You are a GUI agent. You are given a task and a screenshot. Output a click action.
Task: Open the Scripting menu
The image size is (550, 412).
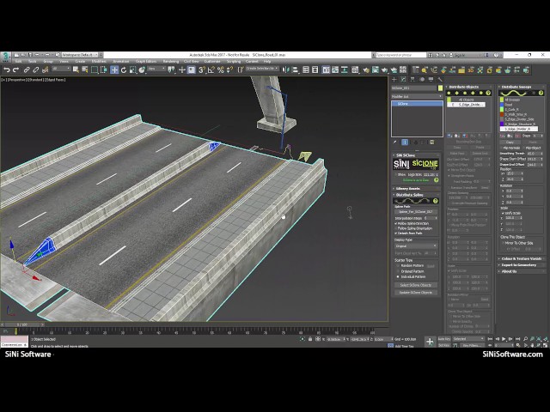[234, 61]
